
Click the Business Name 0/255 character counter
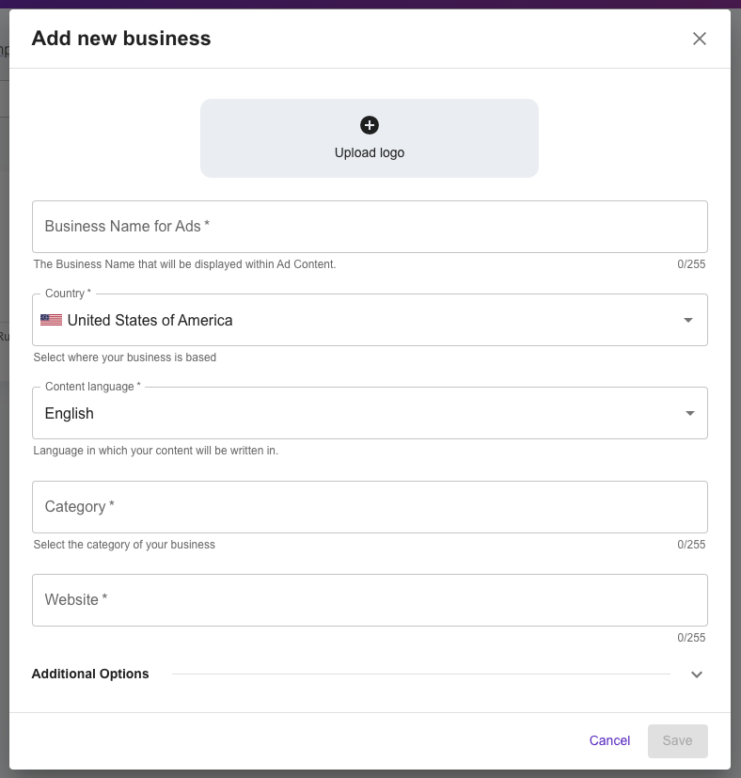(x=691, y=264)
